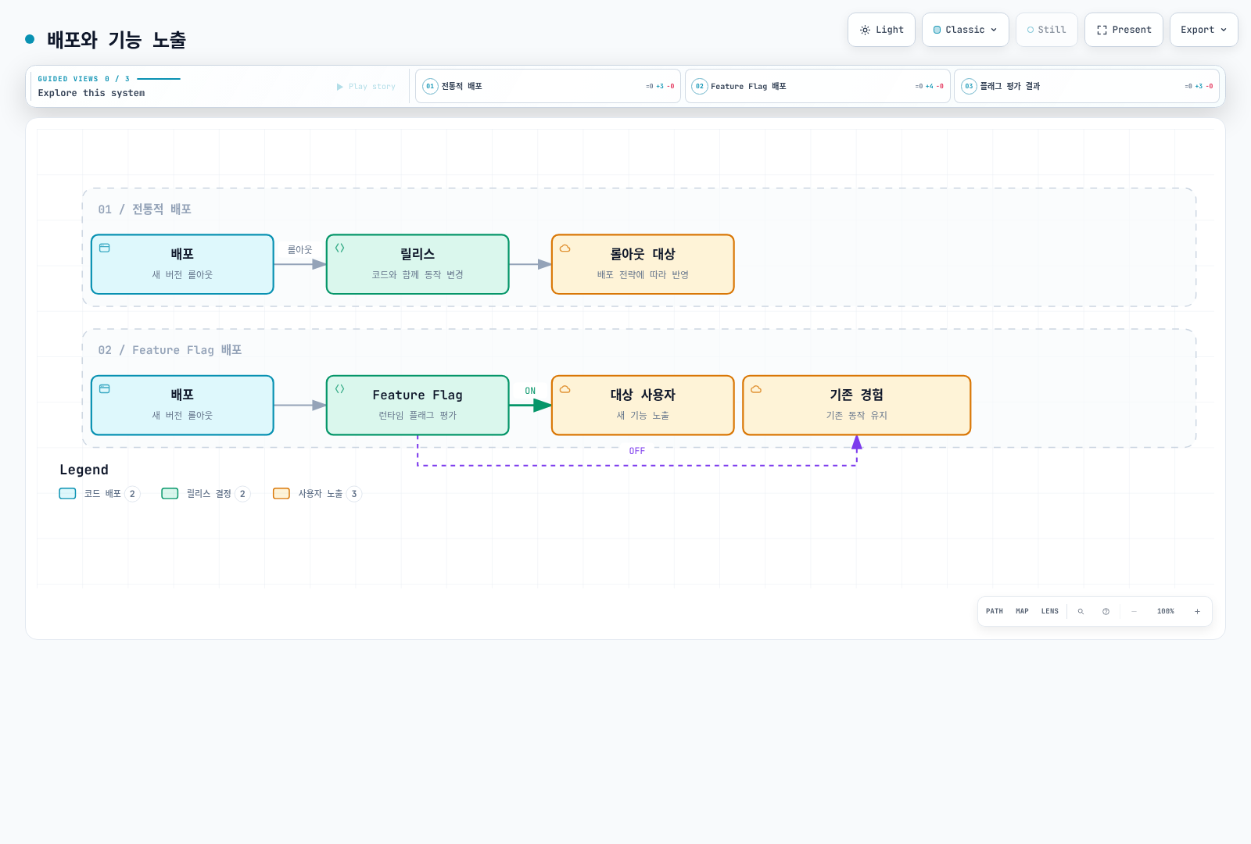This screenshot has width=1251, height=844.
Task: Click the 01 / 전통적 배포 group title
Action: point(145,209)
